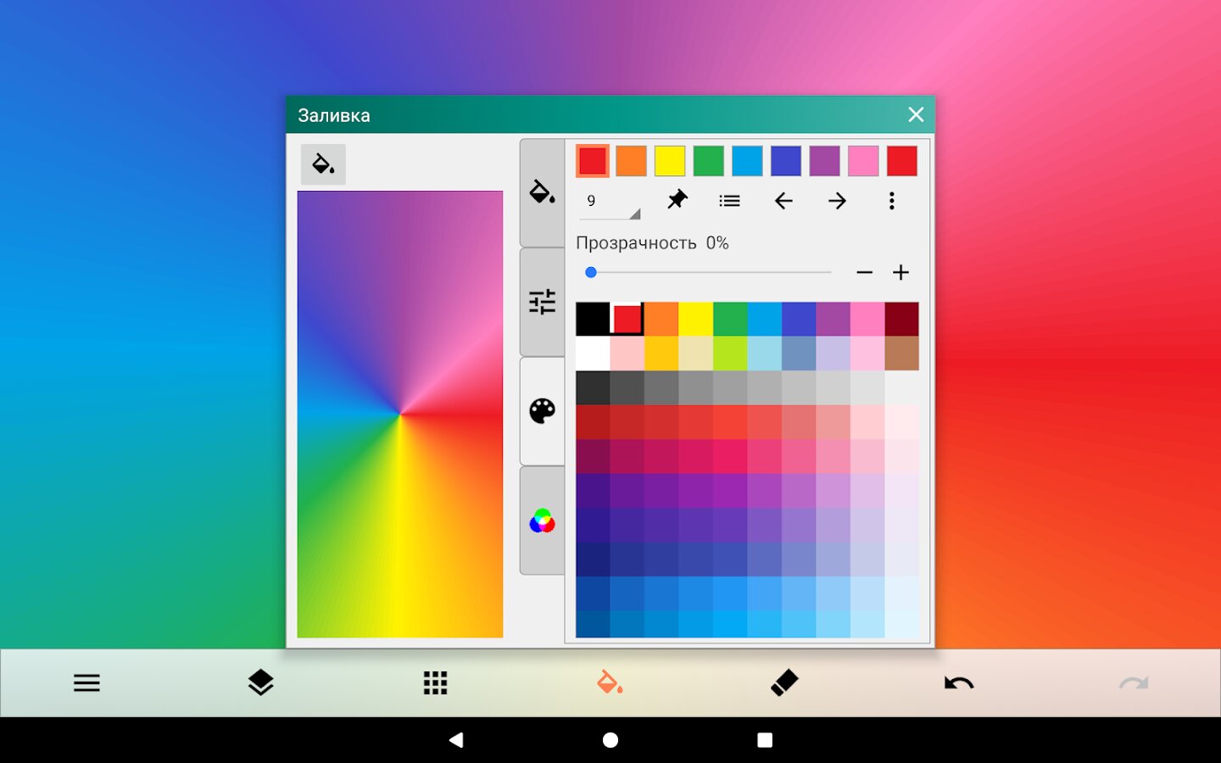Pick dark maroon in the palette's first row
Screen dimensions: 1221x763
[x=902, y=319]
